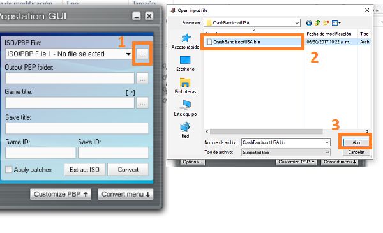Image resolution: width=383 pixels, height=233 pixels.
Task: Click the horizontal scrollbar in the file list
Action: click(266, 132)
